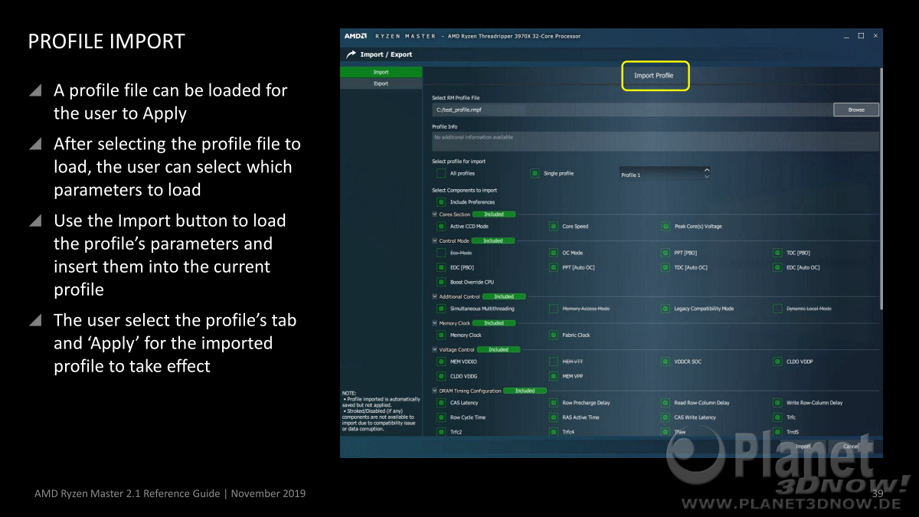Toggle the EDC [Auto OC] checkbox
The width and height of the screenshot is (919, 517).
pyautogui.click(x=778, y=267)
